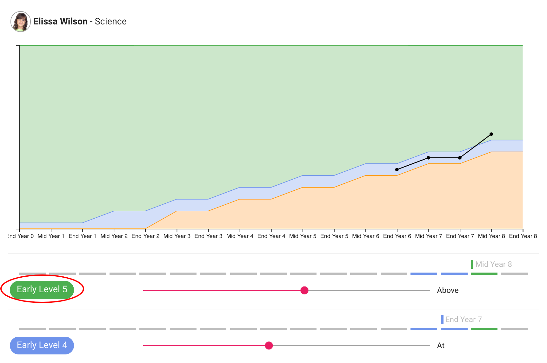
Task: Select first blue segment in Early Level 4 timeline
Action: click(424, 329)
